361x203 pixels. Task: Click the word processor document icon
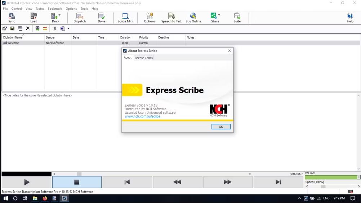pyautogui.click(x=62, y=28)
